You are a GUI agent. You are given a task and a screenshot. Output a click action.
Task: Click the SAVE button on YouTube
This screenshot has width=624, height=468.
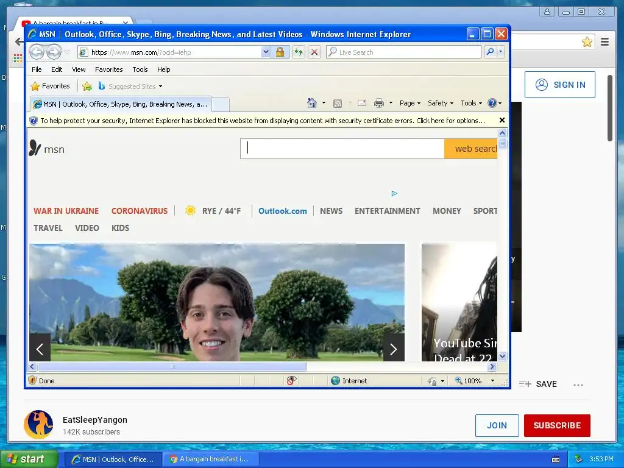coord(538,384)
